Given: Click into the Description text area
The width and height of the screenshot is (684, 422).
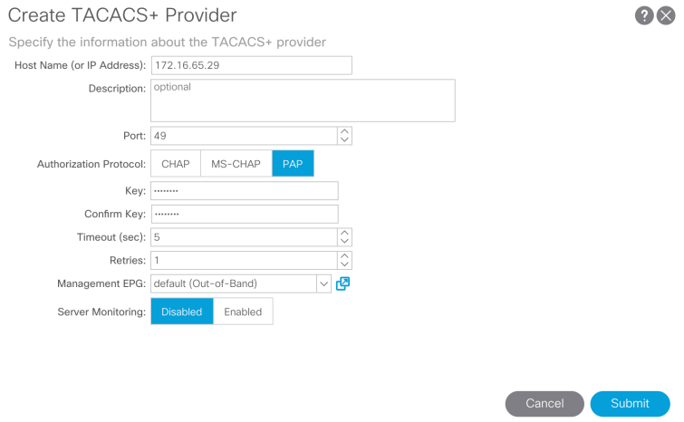Looking at the screenshot, I should click(x=303, y=101).
